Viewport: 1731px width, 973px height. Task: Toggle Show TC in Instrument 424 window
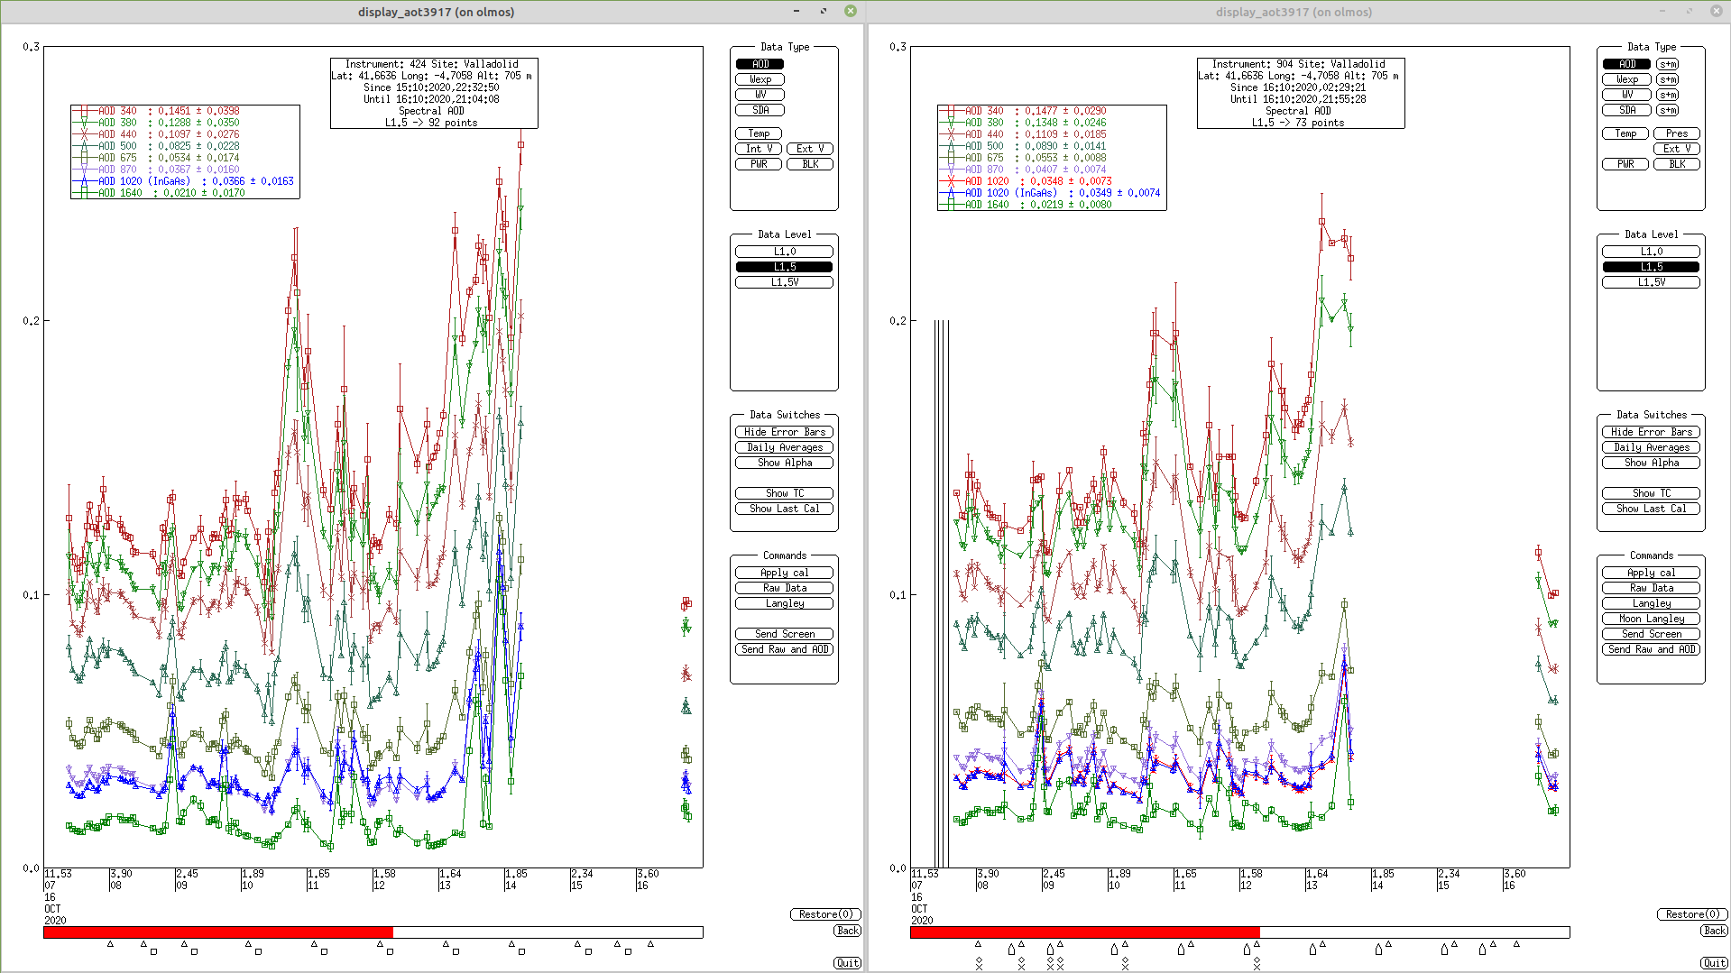click(x=784, y=493)
